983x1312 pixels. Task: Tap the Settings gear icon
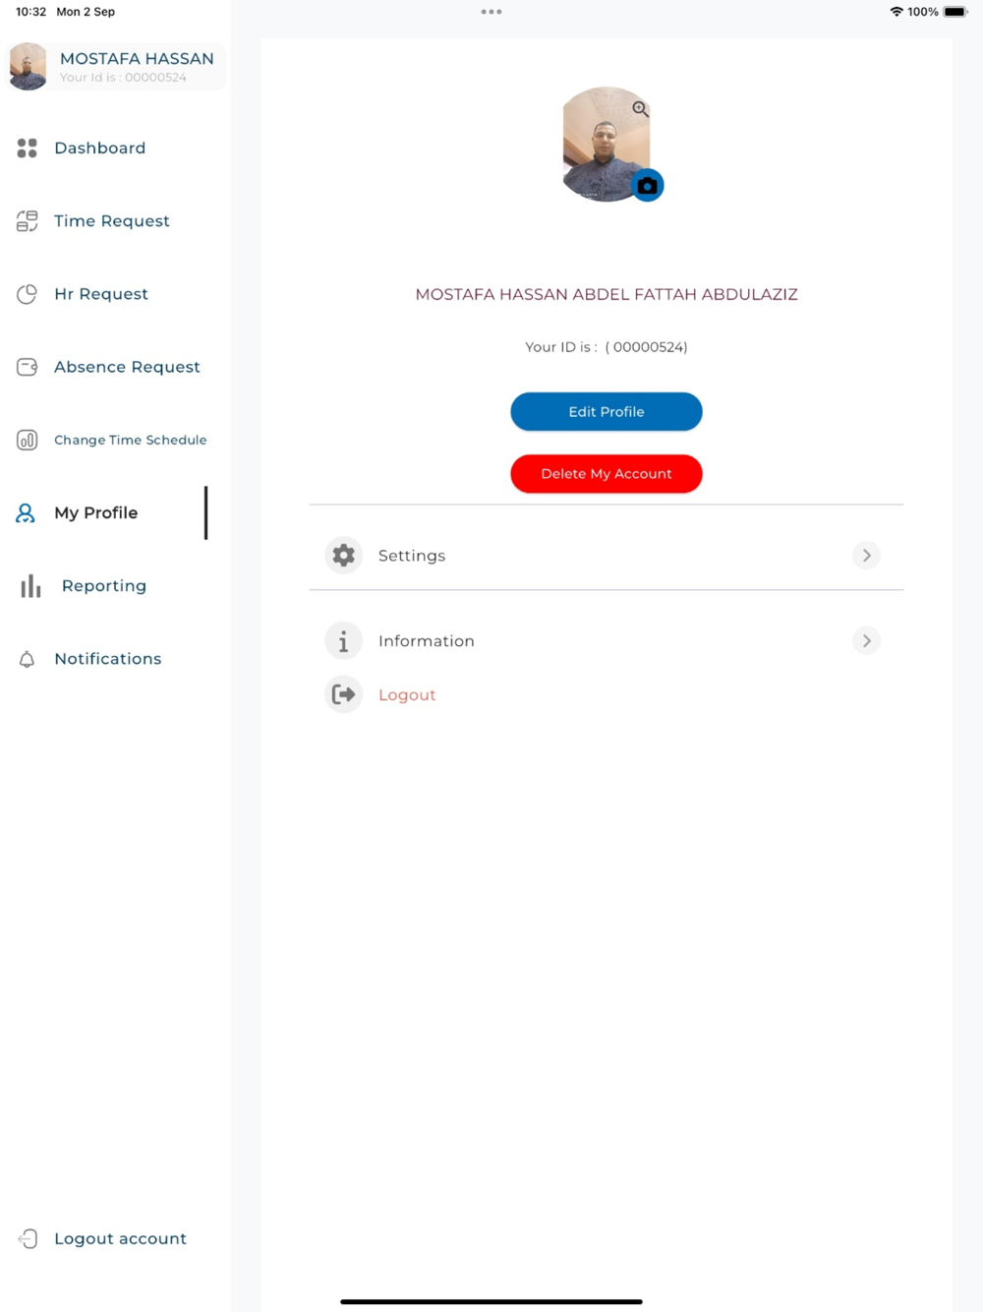(x=343, y=556)
